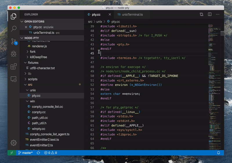Click the src breadcrumb segment
The height and width of the screenshot is (163, 232).
pyautogui.click(x=90, y=21)
